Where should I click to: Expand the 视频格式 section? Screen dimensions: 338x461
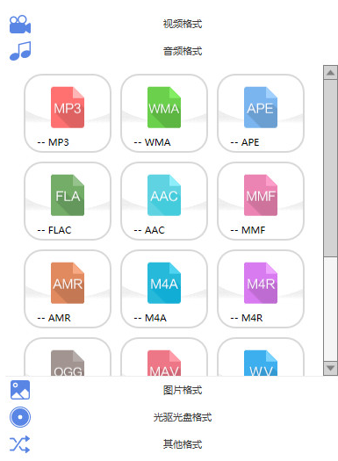pos(183,24)
